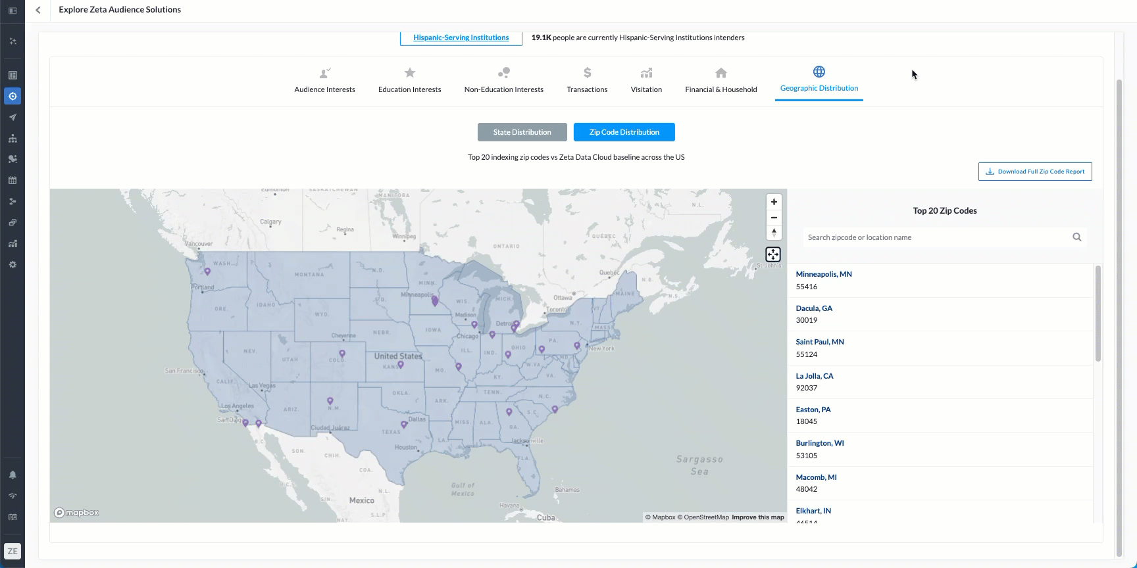Zoom in on the map
The width and height of the screenshot is (1137, 568).
coord(774,202)
